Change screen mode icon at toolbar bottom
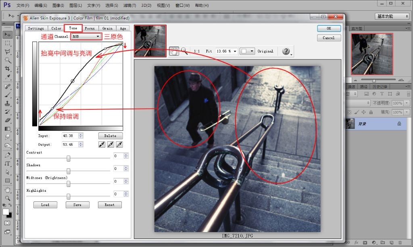413x247 pixels. click(x=7, y=232)
